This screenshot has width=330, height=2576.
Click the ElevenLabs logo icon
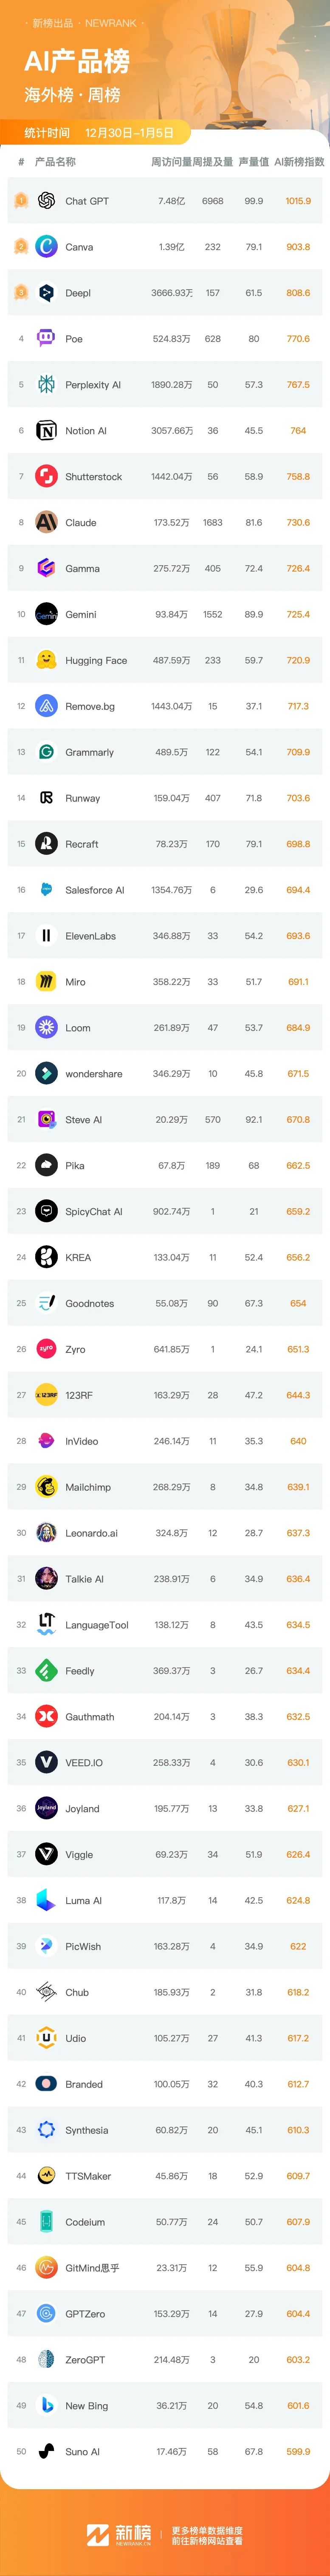46,936
